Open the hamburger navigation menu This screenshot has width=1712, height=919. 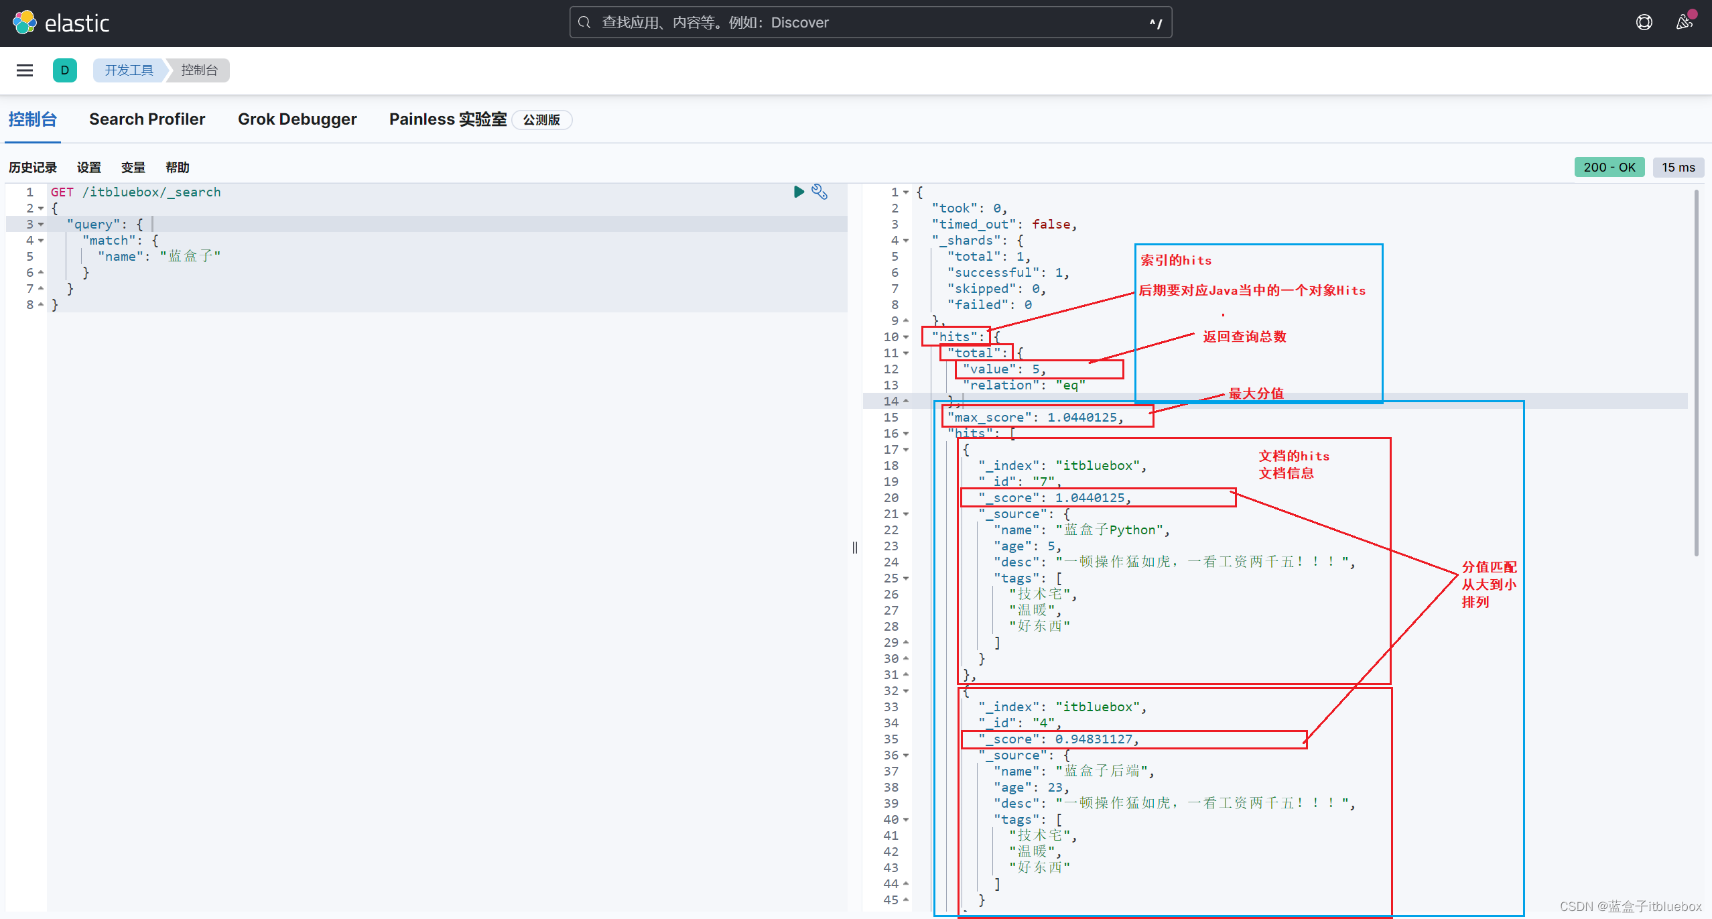[x=25, y=70]
